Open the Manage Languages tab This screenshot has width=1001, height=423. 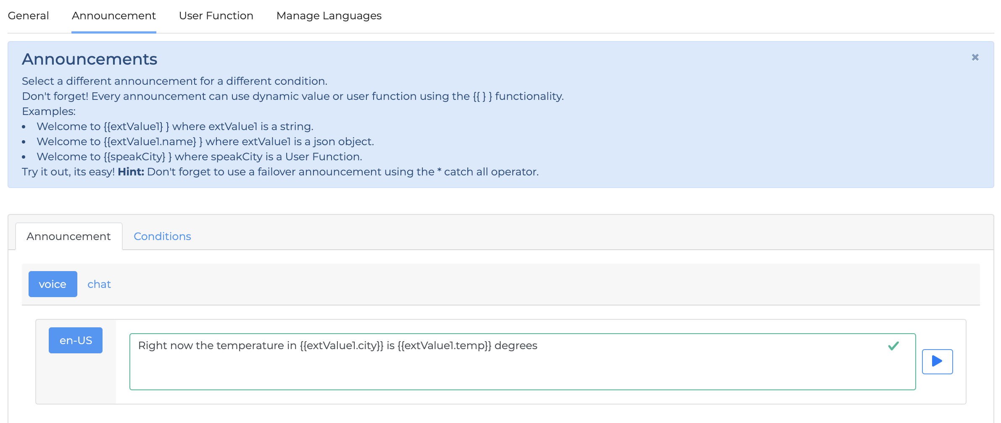[x=329, y=16]
